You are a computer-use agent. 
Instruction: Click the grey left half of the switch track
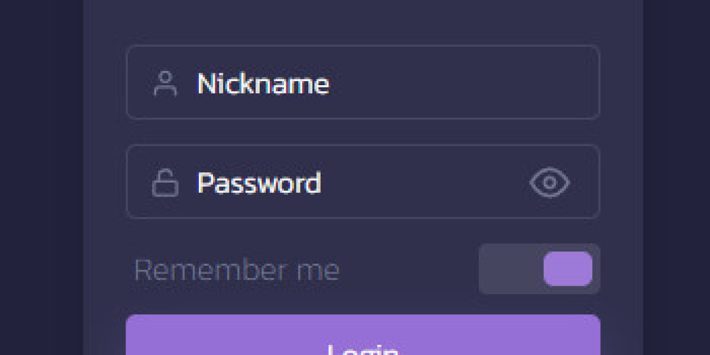tap(511, 269)
